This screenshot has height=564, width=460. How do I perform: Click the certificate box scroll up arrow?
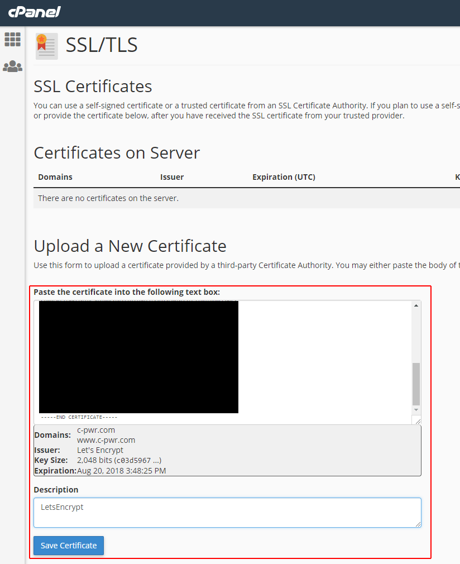pyautogui.click(x=416, y=305)
